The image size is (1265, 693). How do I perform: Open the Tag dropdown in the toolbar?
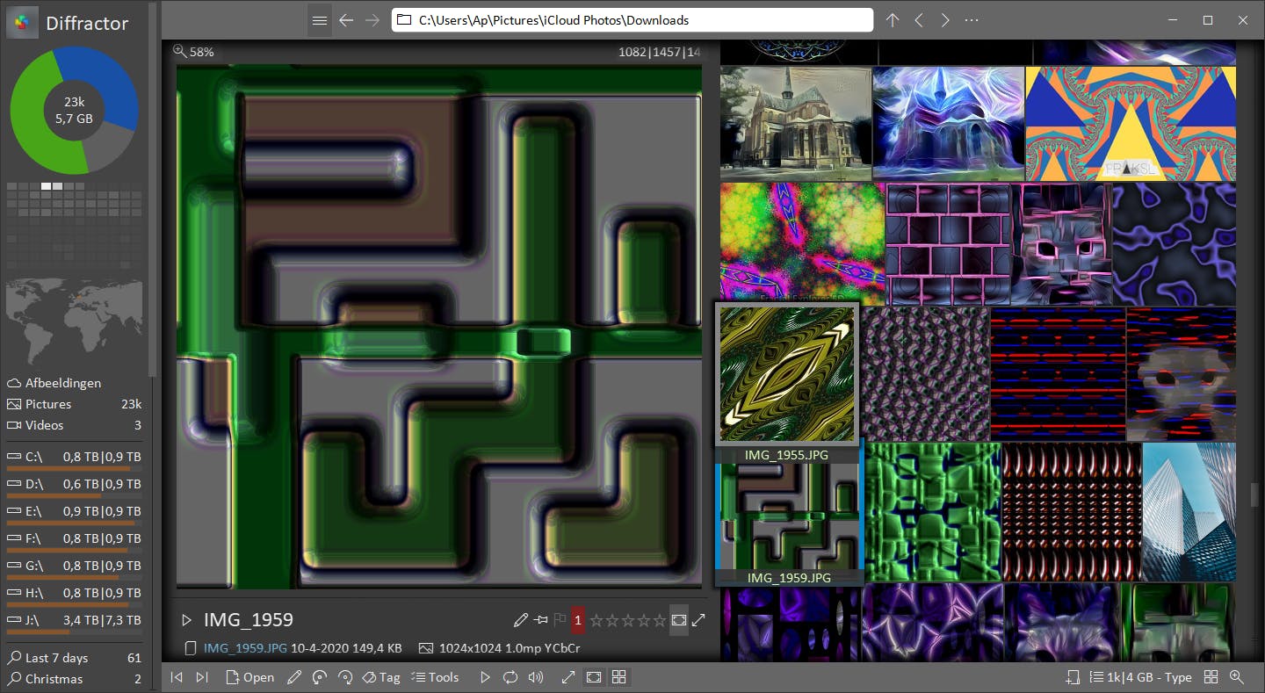click(380, 677)
